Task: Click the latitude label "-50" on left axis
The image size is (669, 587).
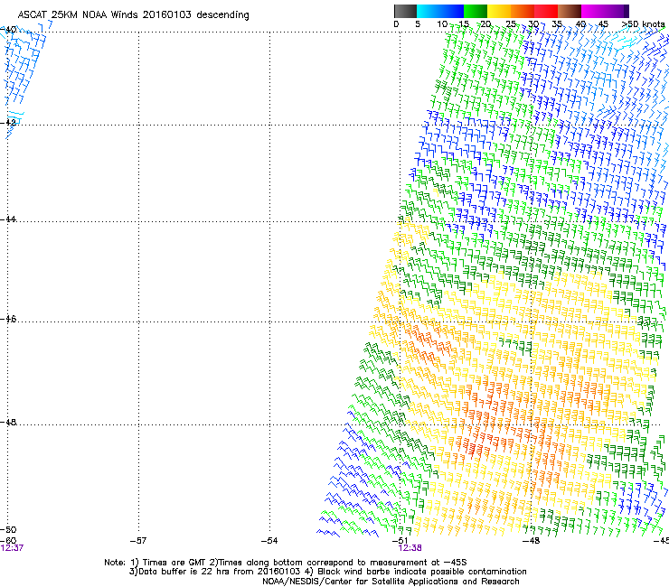Action: point(8,530)
